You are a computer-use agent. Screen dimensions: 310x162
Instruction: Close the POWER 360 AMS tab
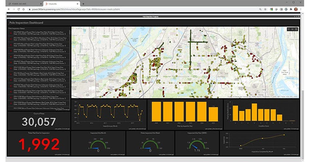(x=41, y=4)
